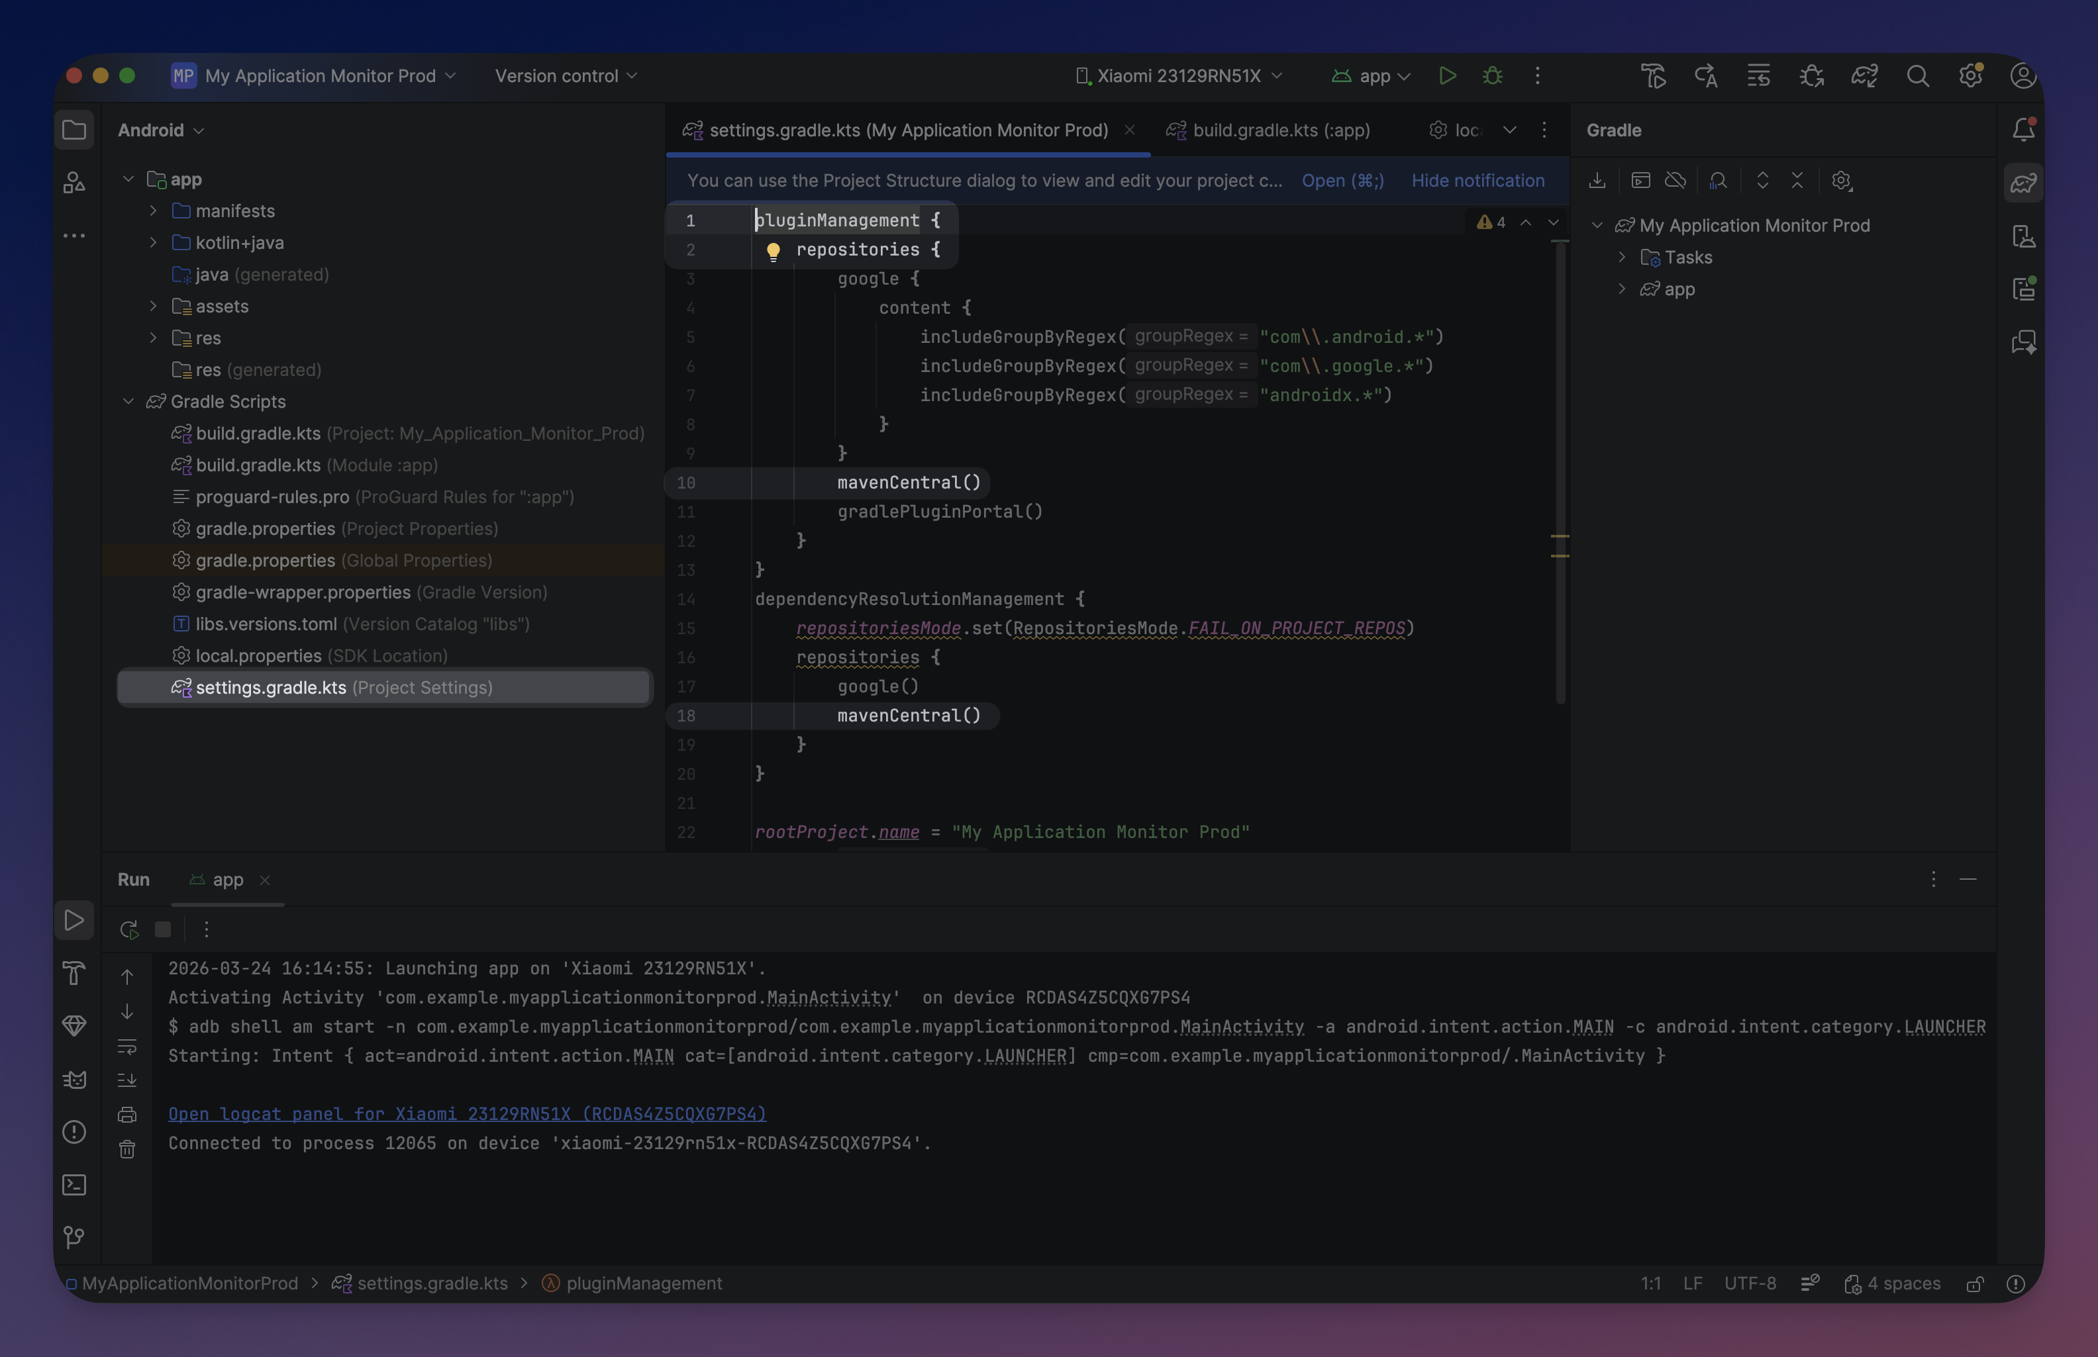Open the Terminal tool window icon

pyautogui.click(x=75, y=1185)
